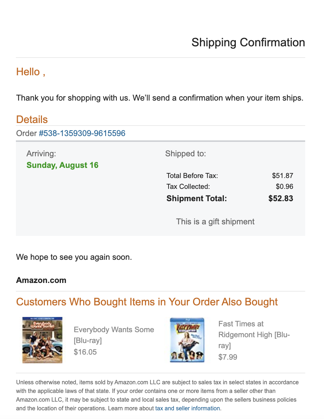The width and height of the screenshot is (324, 419).
Task: Click the Shipment Total amount $52.83
Action: (281, 198)
